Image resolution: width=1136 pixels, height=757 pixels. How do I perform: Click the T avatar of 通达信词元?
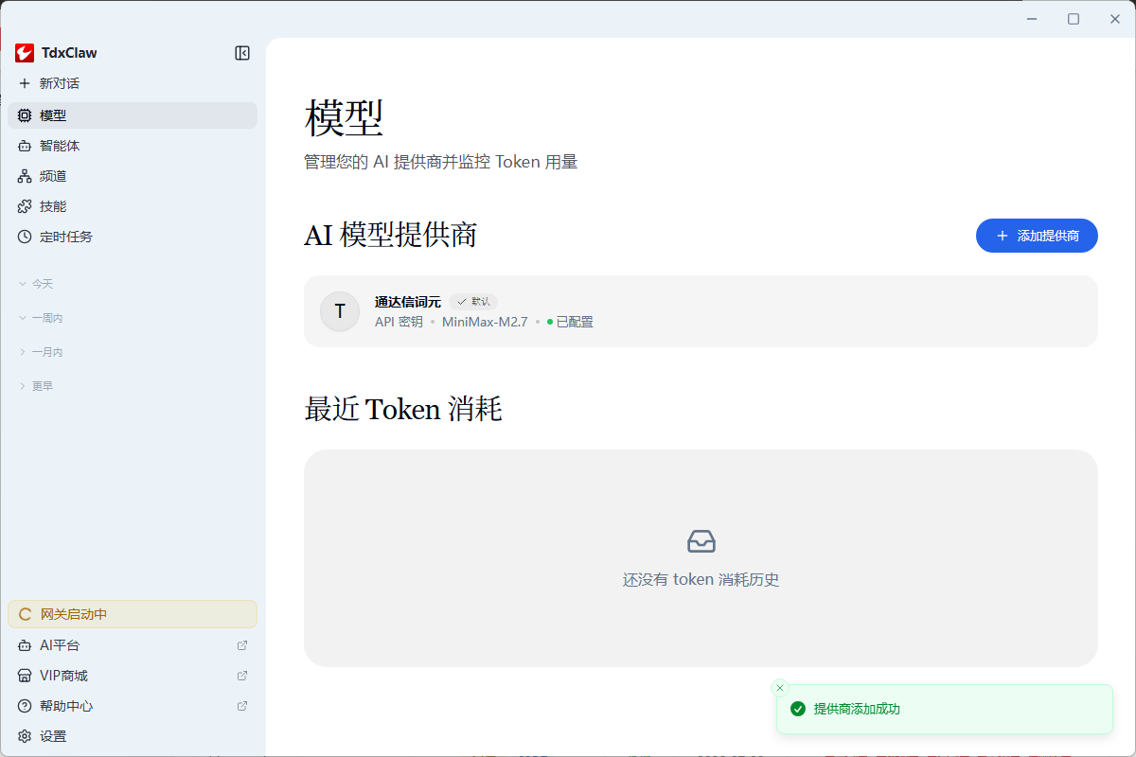pyautogui.click(x=340, y=311)
